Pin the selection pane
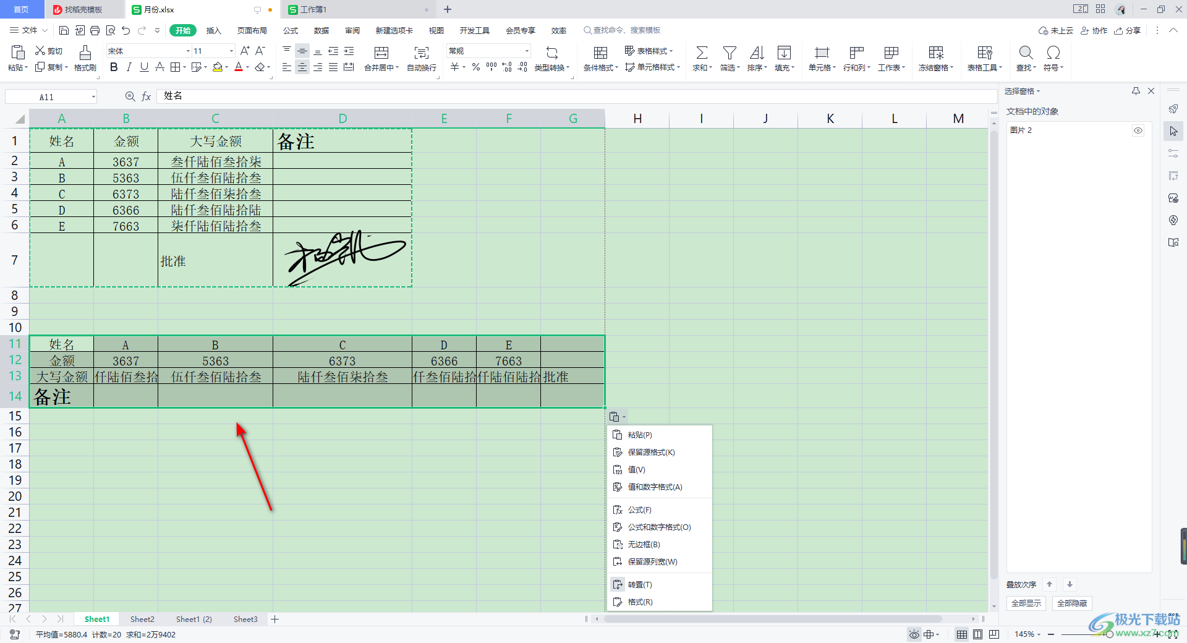 tap(1136, 91)
